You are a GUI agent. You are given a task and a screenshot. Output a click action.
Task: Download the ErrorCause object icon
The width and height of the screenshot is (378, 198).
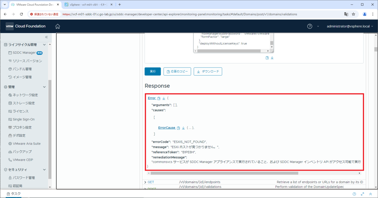click(x=183, y=128)
